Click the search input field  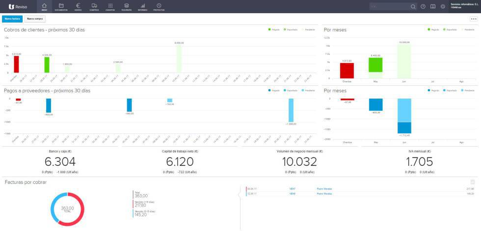(x=389, y=6)
